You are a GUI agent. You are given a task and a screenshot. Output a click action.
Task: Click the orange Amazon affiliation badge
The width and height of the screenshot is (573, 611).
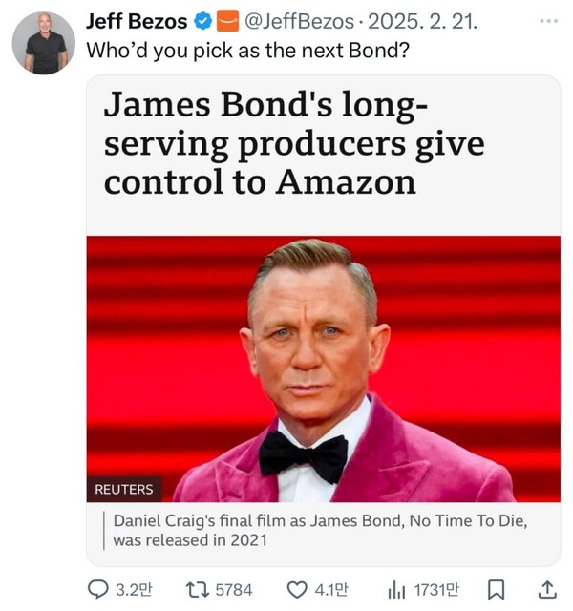pyautogui.click(x=227, y=22)
